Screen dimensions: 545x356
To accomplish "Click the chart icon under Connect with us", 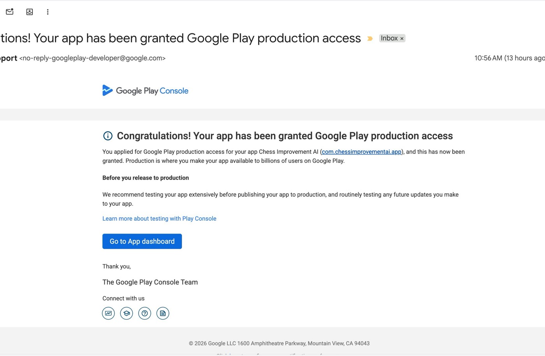I will pos(109,313).
